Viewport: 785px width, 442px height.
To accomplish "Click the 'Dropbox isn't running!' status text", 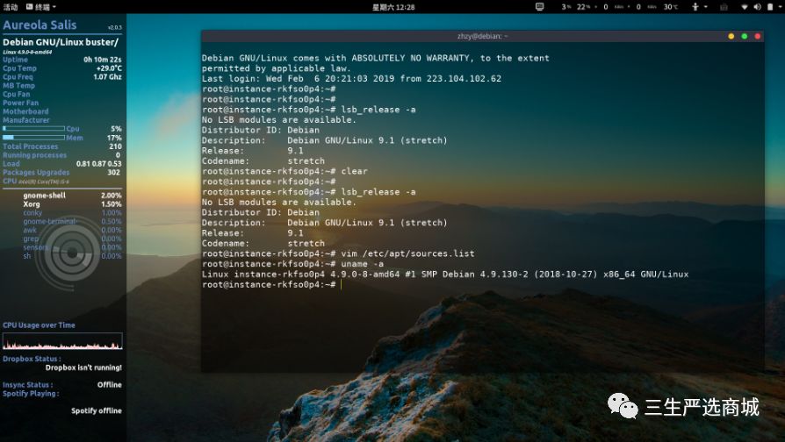I will pos(83,367).
